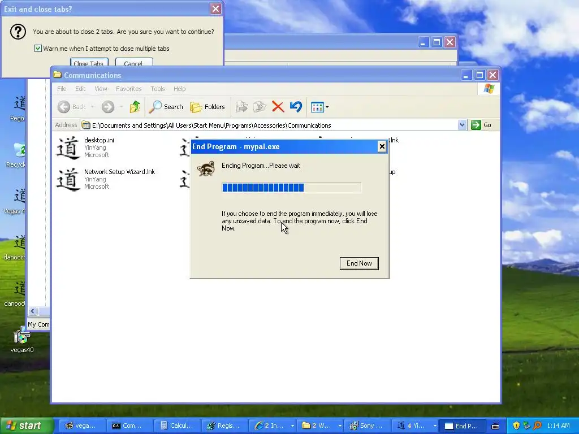Open the Forward history dropdown arrow
Viewport: 579px width, 434px height.
click(121, 107)
